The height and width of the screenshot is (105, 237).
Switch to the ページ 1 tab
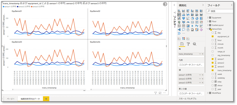pos(10,99)
